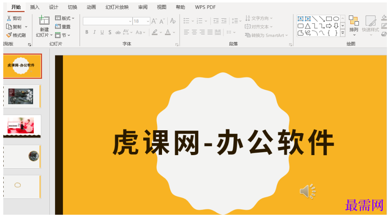Screen dimensions: 391x218
Task: Toggle Underline formatting
Action: (102, 32)
